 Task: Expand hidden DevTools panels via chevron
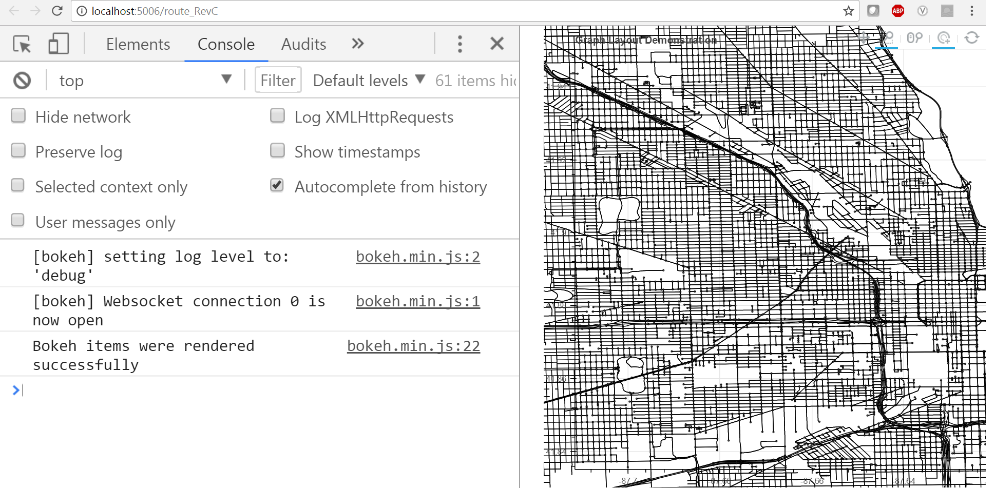point(357,44)
